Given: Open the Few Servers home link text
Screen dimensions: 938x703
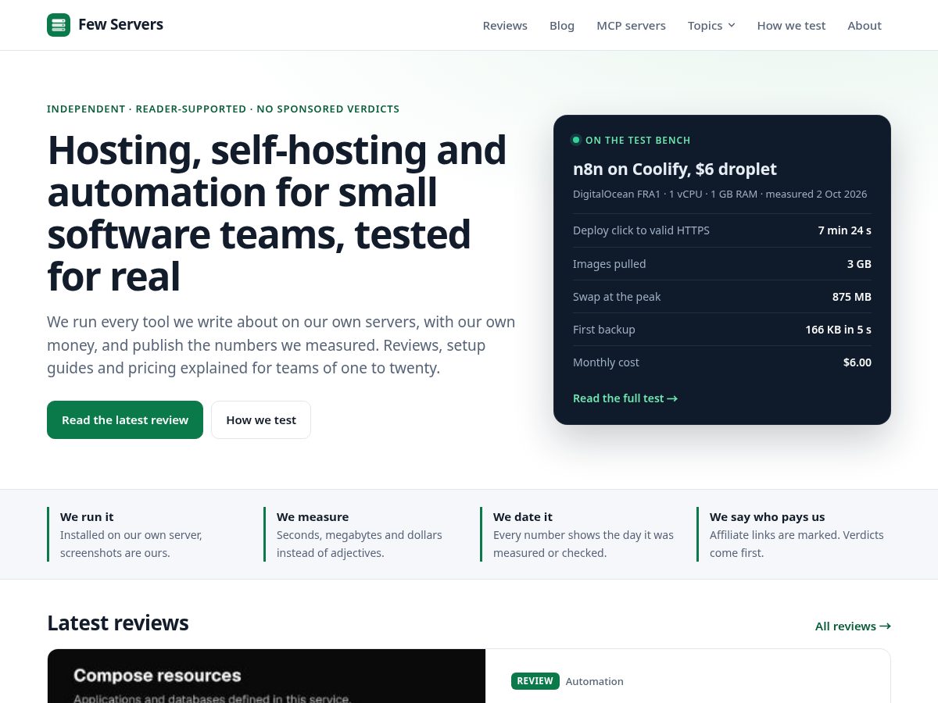Looking at the screenshot, I should coord(120,25).
